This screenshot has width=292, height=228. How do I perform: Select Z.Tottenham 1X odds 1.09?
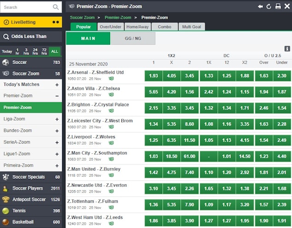(x=209, y=205)
